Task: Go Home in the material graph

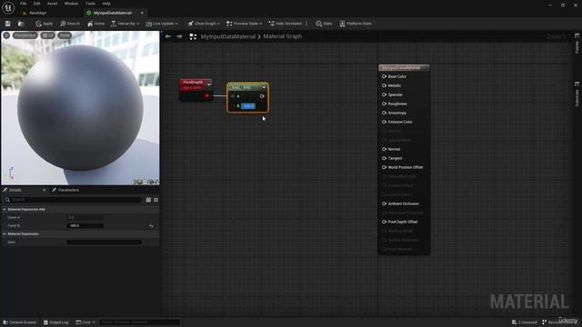Action: point(95,24)
